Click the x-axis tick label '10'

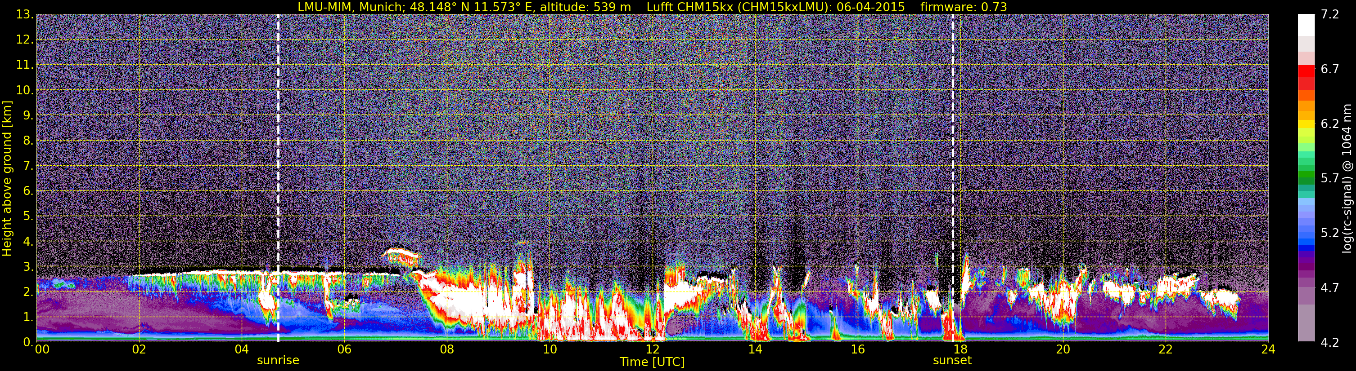click(x=550, y=349)
